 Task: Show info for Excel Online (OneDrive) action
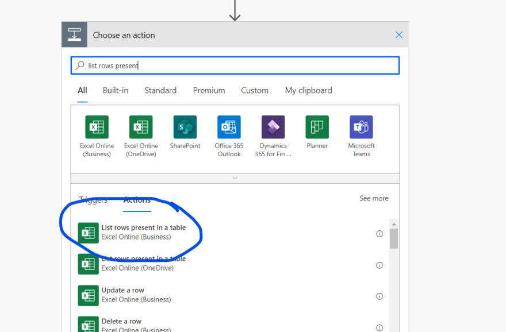point(379,265)
